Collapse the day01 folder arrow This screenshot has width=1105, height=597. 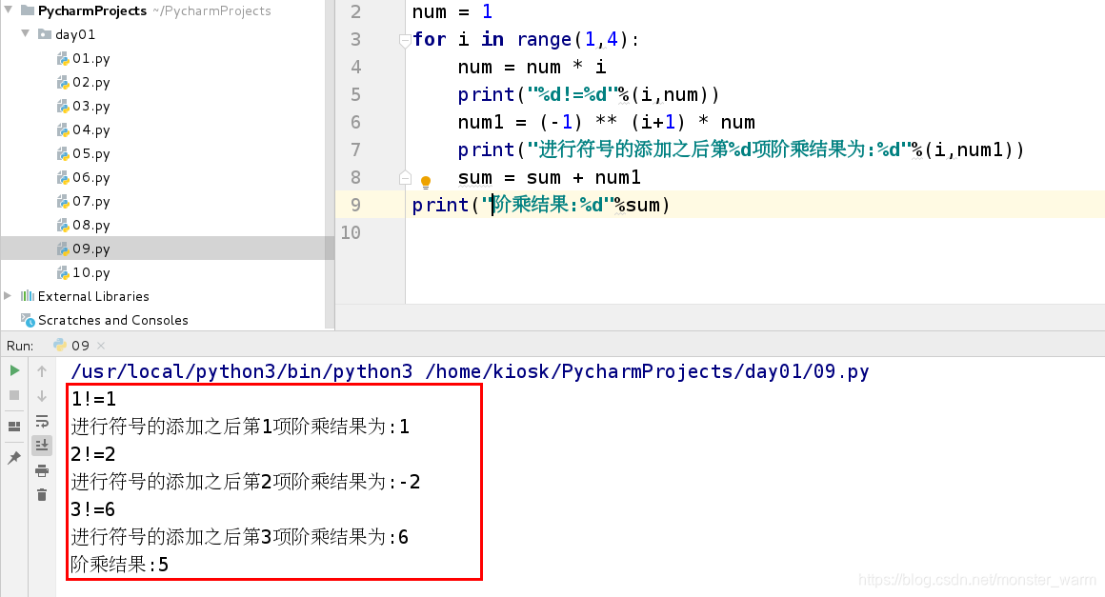click(26, 33)
